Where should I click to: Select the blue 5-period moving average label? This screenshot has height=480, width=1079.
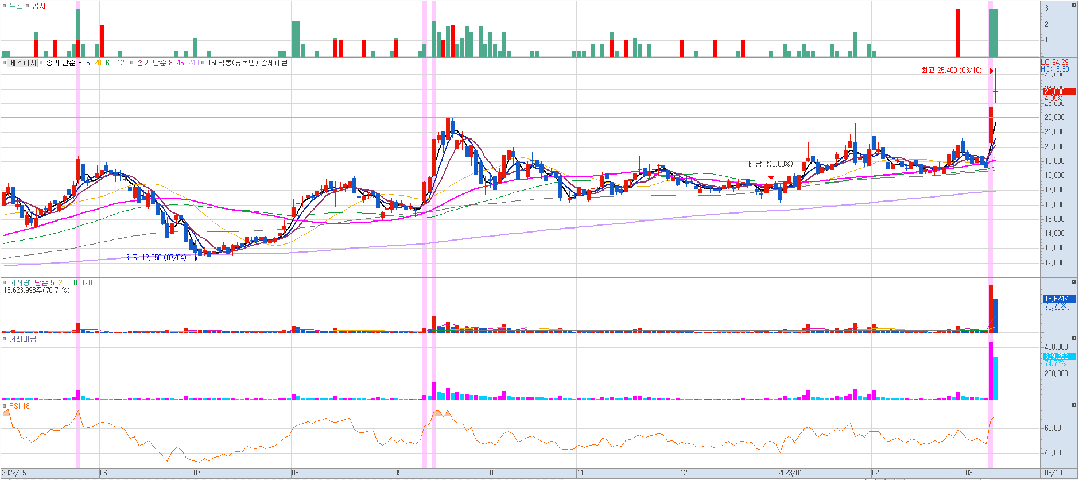click(x=88, y=63)
